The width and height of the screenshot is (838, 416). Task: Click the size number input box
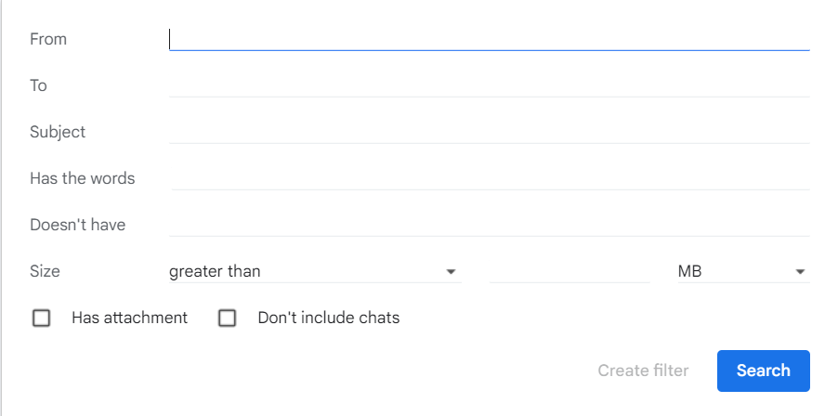point(570,271)
